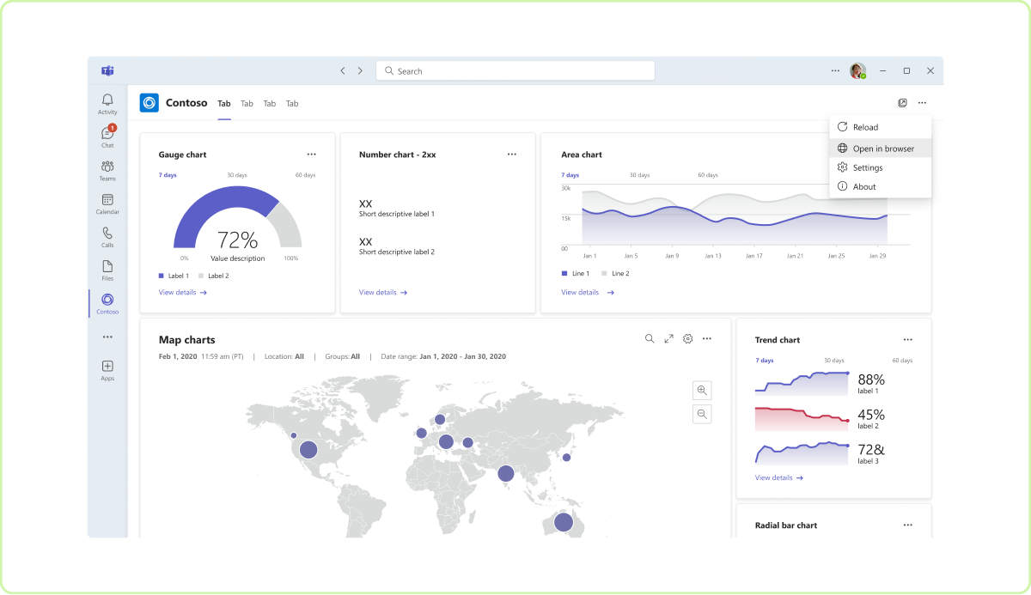The image size is (1031, 595).
Task: Click the Teams logo in title bar
Action: 107,70
